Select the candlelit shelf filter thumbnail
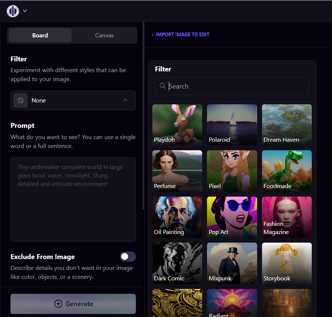Screen dimensions: 332x317 pyautogui.click(x=287, y=303)
